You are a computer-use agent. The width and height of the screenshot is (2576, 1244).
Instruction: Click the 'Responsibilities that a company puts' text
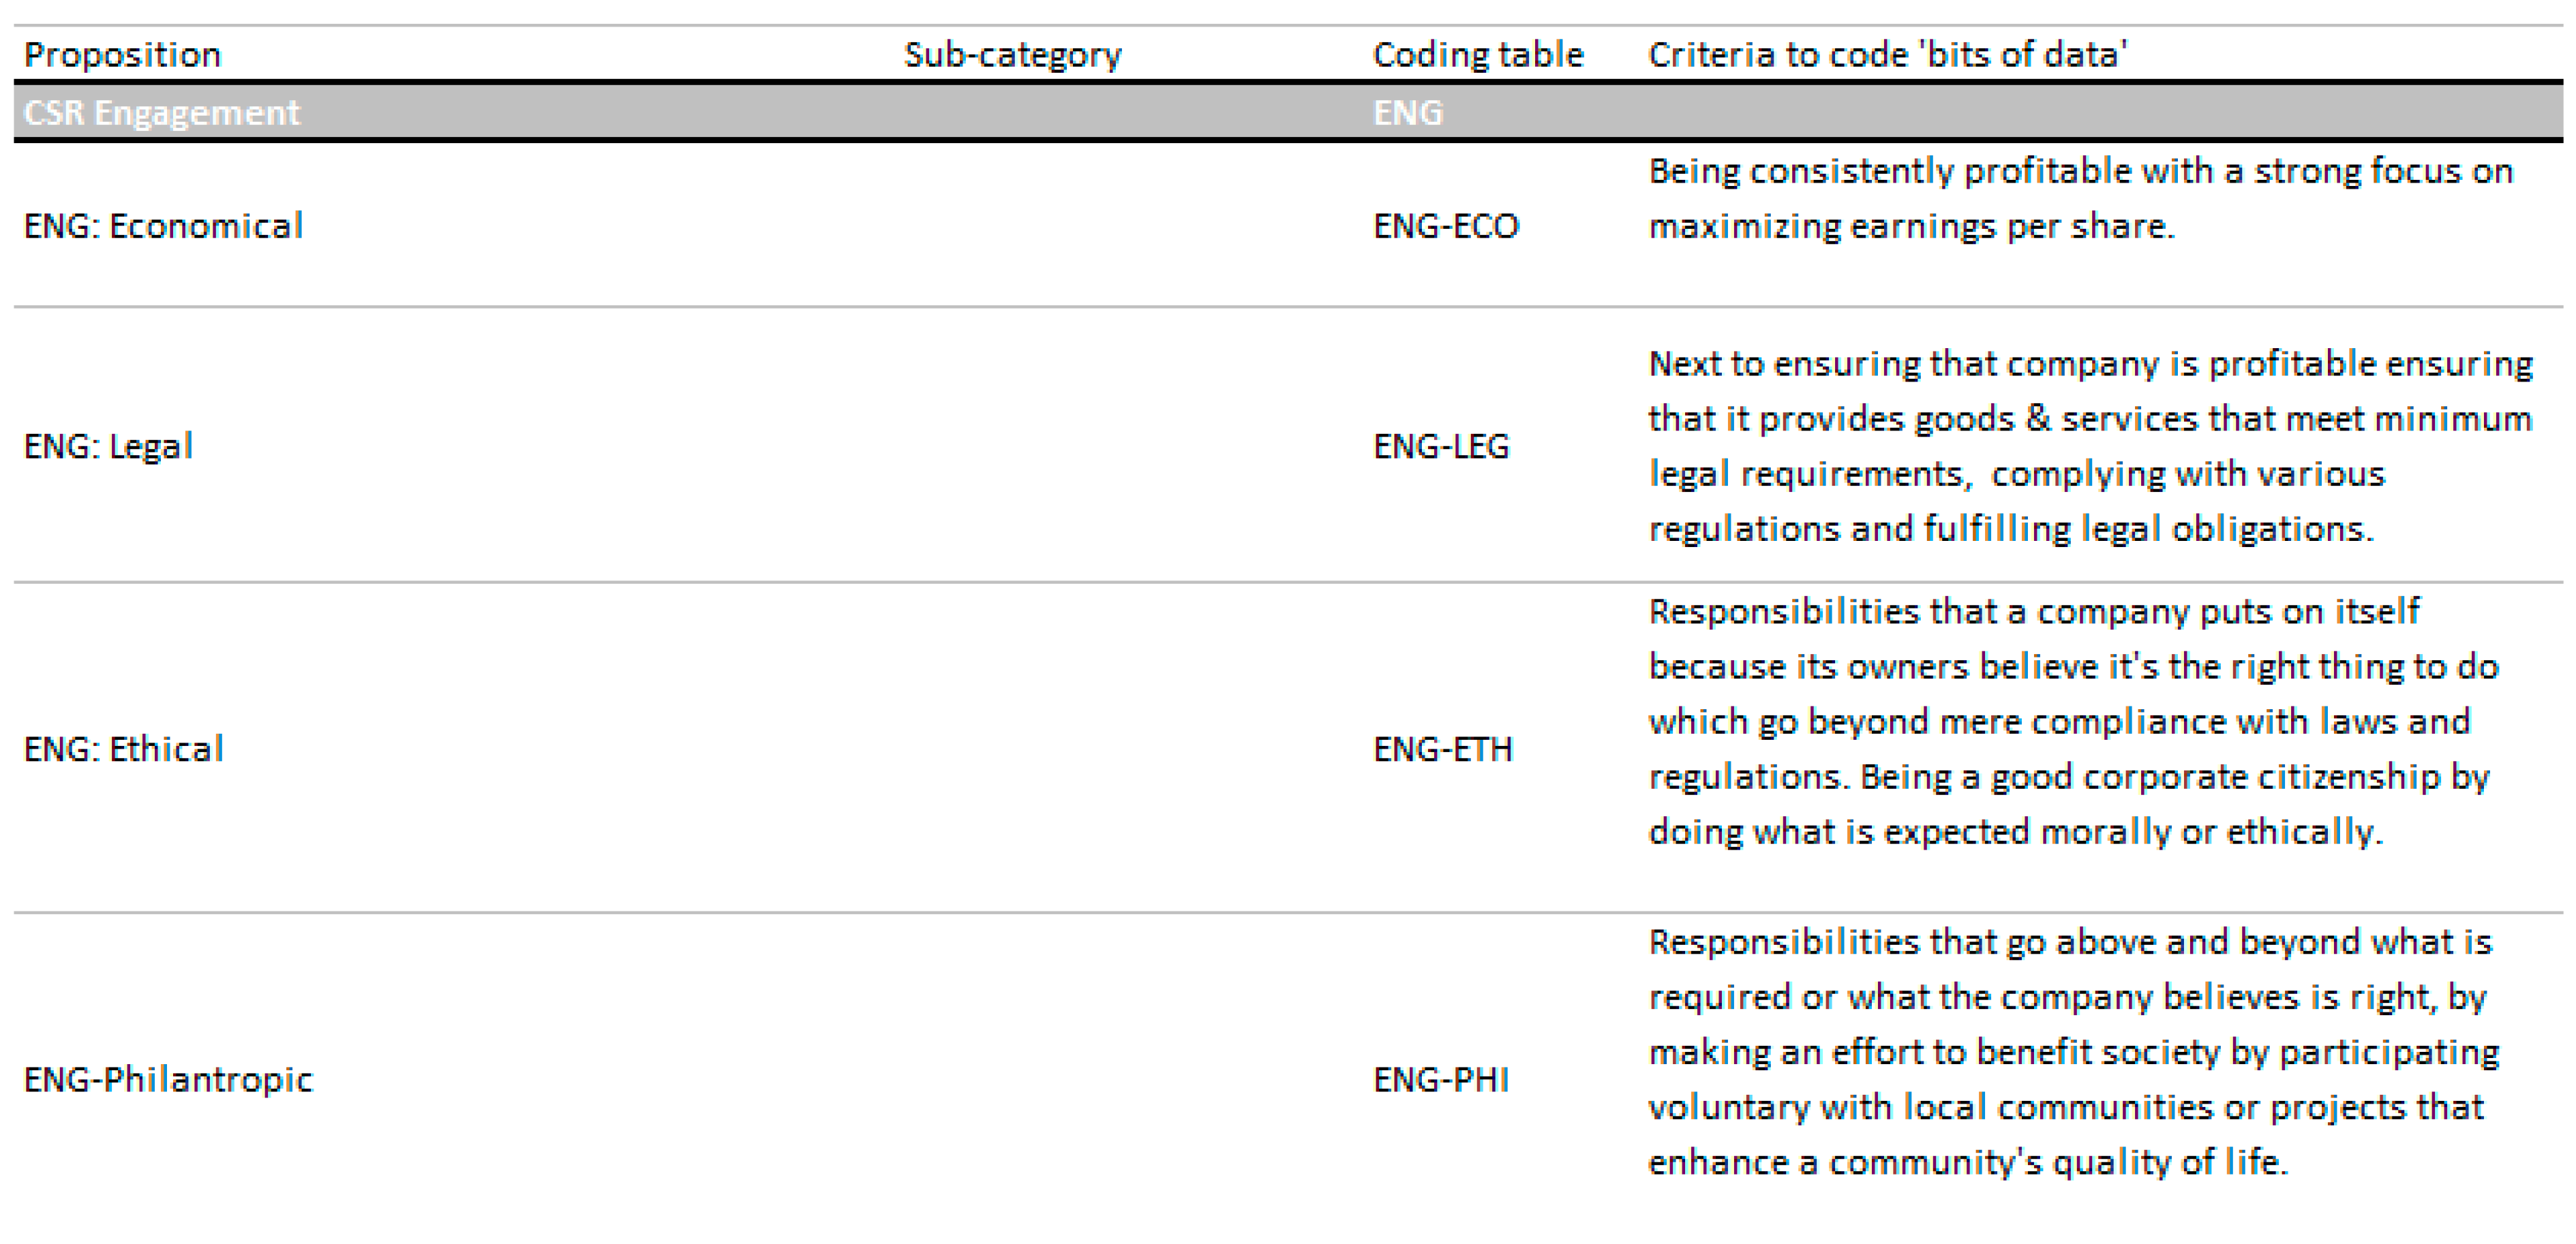point(2033,610)
